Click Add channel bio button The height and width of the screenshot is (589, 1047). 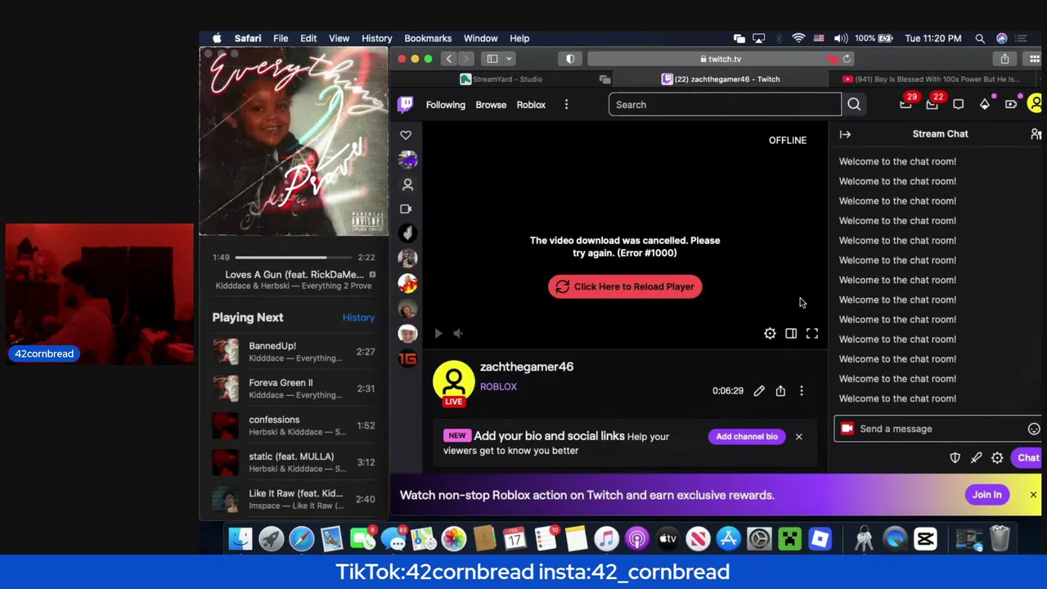[747, 437]
